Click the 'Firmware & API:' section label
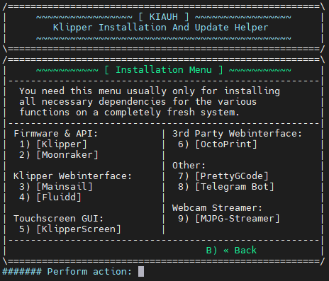The height and width of the screenshot is (281, 329). point(56,134)
